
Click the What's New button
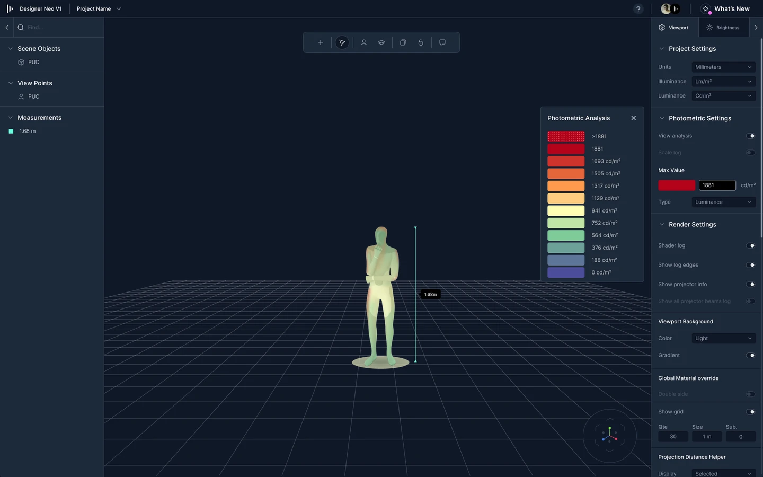pyautogui.click(x=726, y=8)
